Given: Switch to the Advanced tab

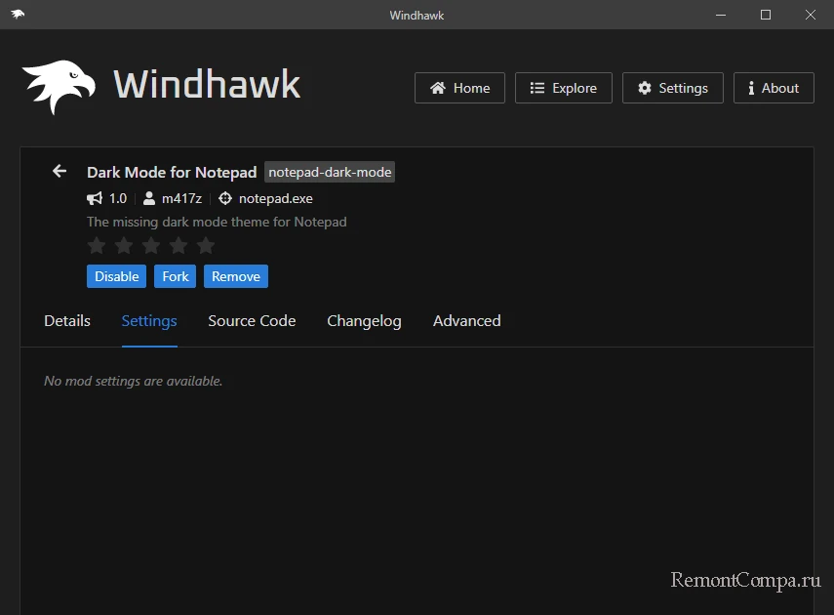Looking at the screenshot, I should 466,321.
